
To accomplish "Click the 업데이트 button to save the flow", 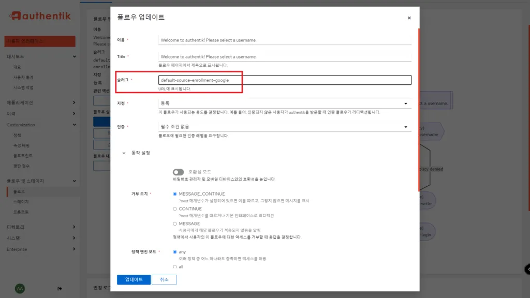I will pyautogui.click(x=133, y=279).
